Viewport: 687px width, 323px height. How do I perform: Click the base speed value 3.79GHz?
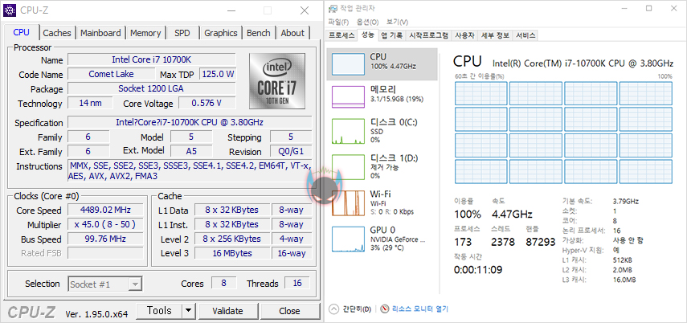point(626,202)
